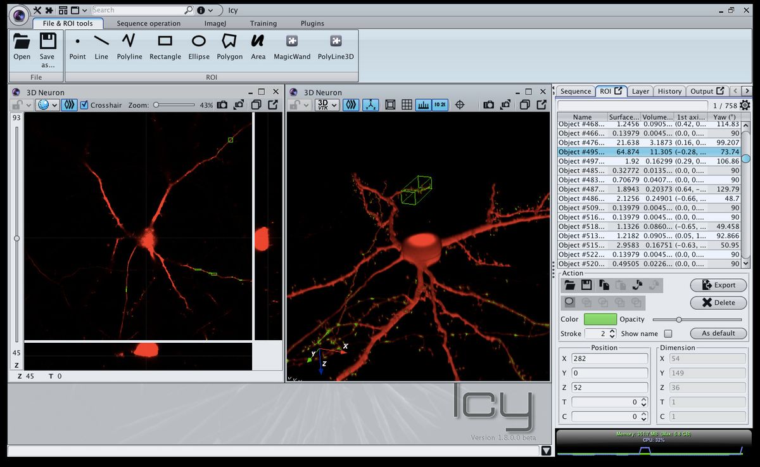Select the Polyline ROI tool
The height and width of the screenshot is (467, 760).
[129, 46]
